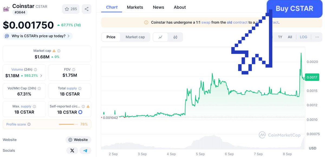Click the Coinstar logo icon
The width and height of the screenshot is (325, 157).
(6, 9)
